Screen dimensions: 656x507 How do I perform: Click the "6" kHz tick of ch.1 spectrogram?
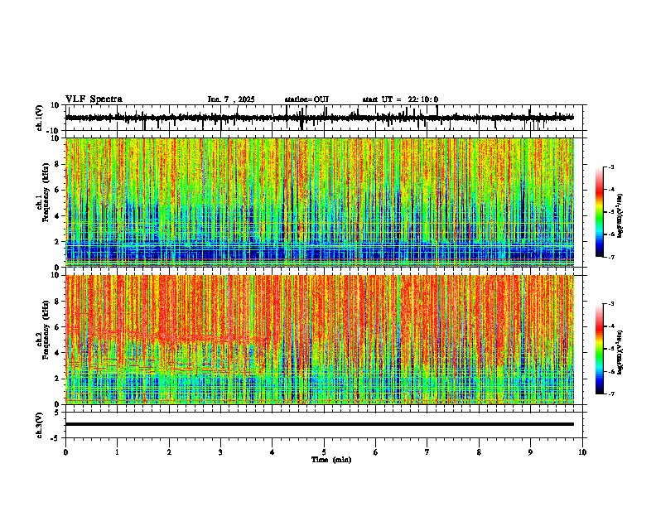point(57,190)
